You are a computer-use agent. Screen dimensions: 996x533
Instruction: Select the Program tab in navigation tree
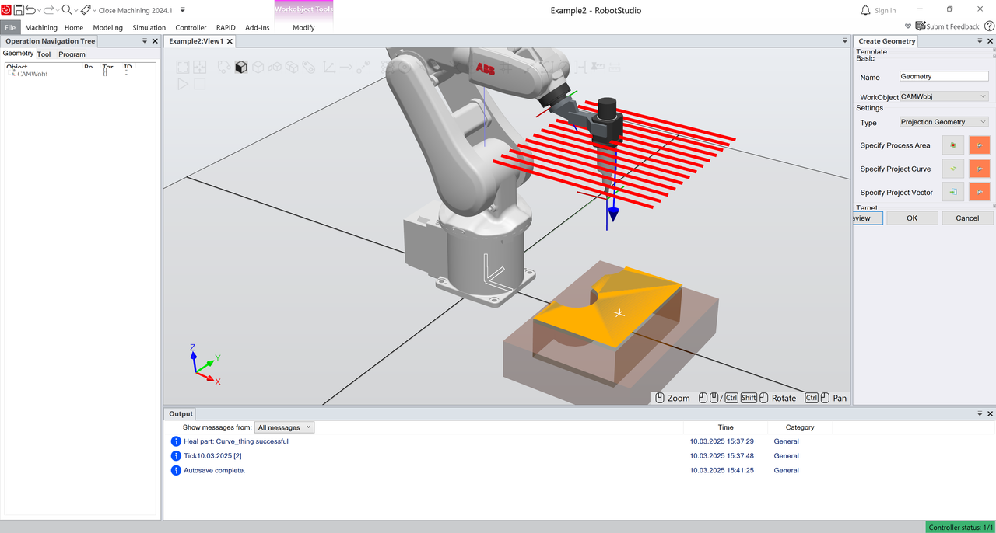(72, 54)
